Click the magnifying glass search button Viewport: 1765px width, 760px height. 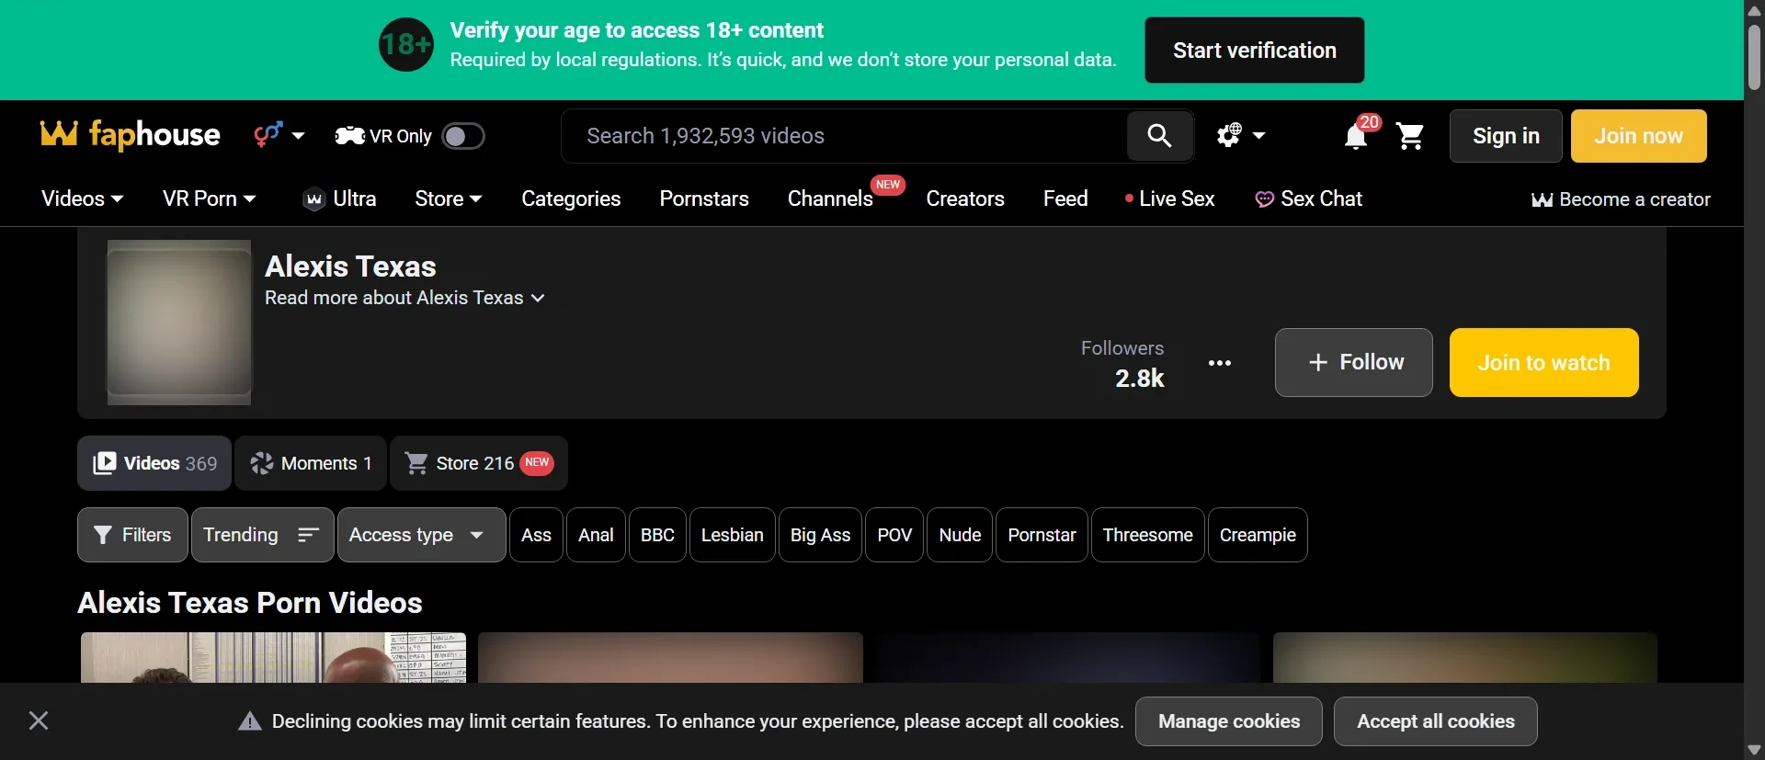(1160, 136)
